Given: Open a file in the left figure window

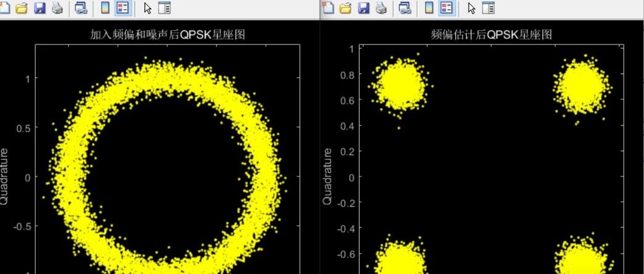Looking at the screenshot, I should click(22, 8).
